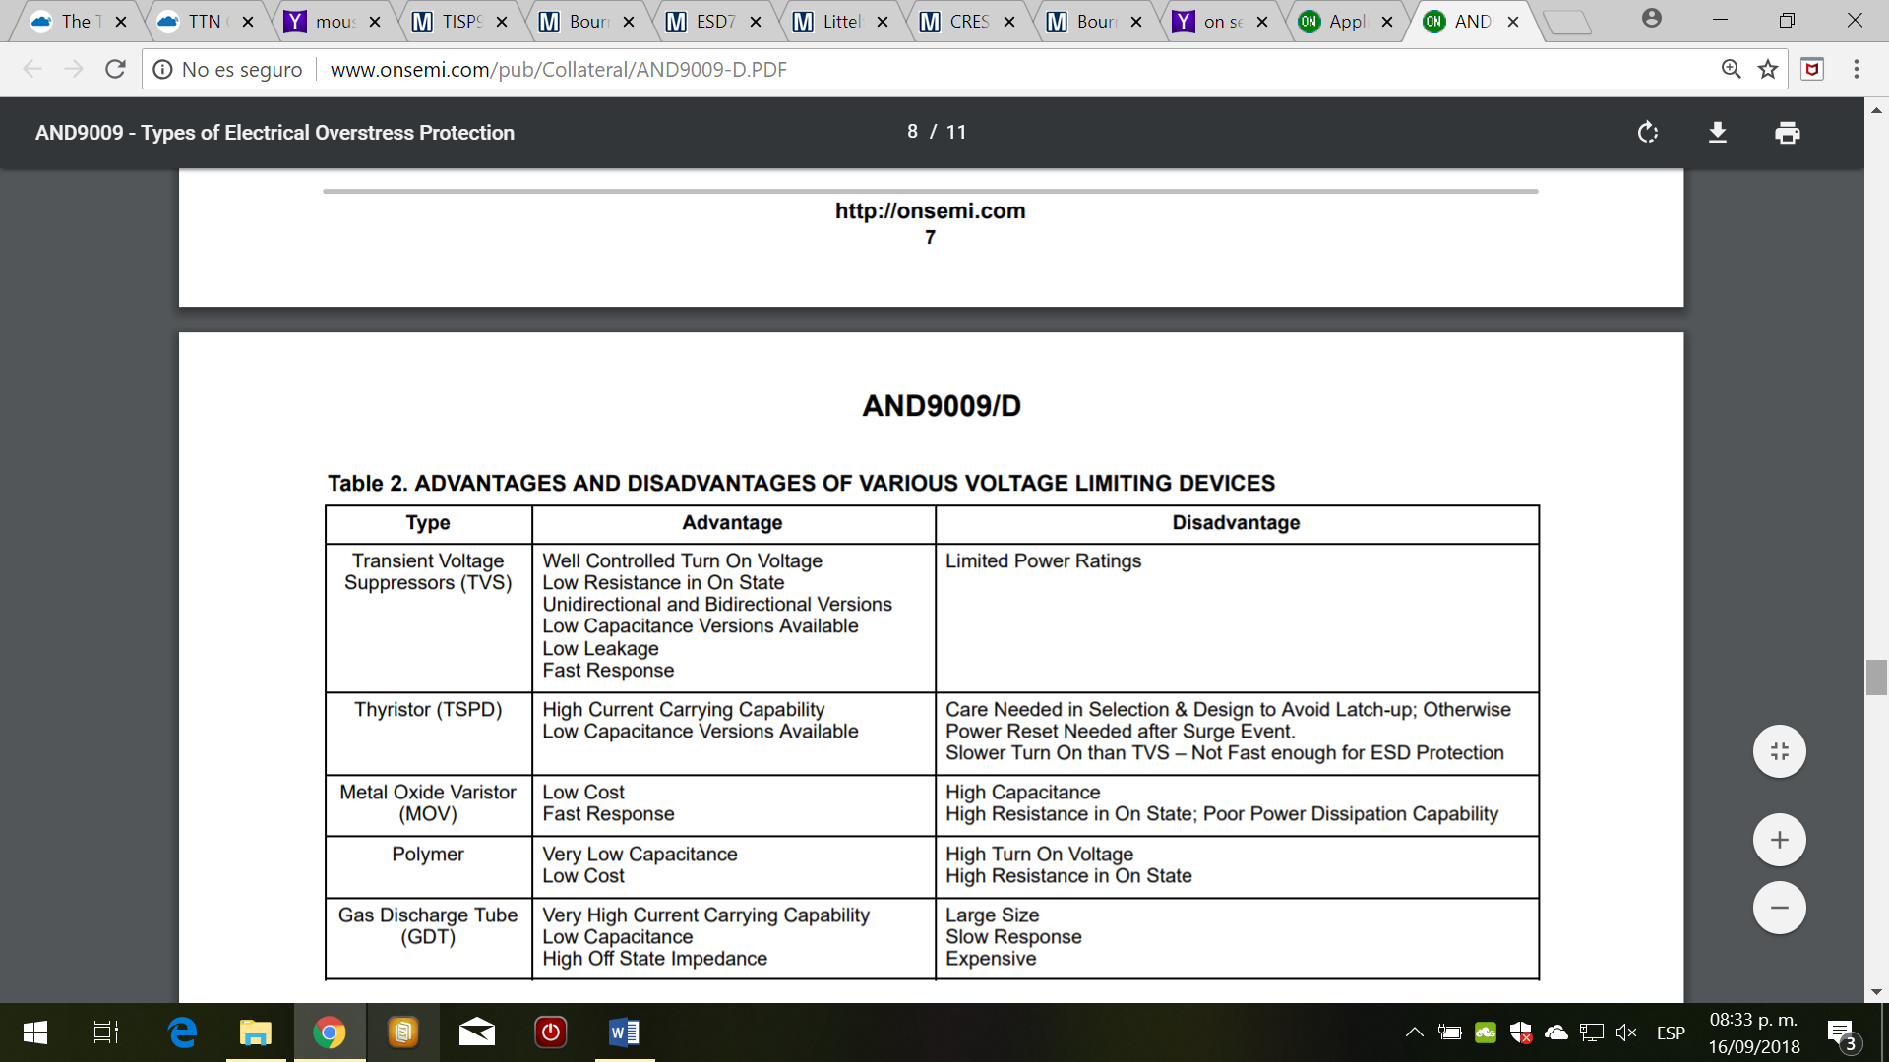The height and width of the screenshot is (1062, 1889).
Task: Open the Windows Start menu
Action: pos(35,1032)
